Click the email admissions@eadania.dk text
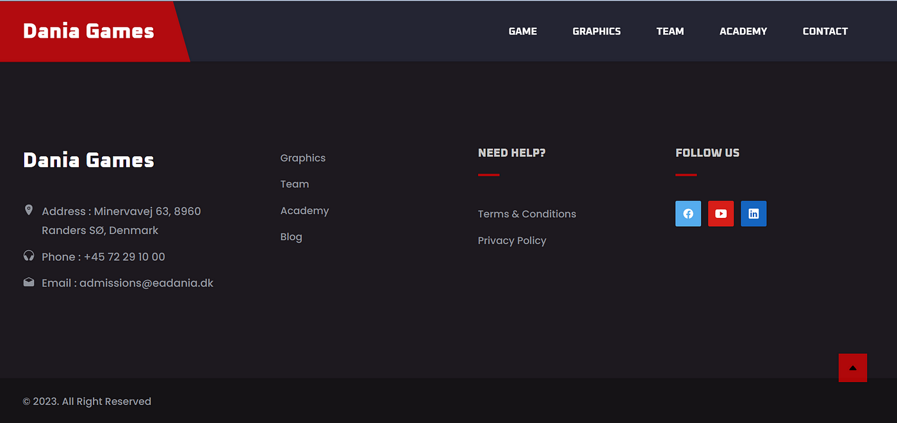Viewport: 897px width, 423px height. click(x=146, y=283)
